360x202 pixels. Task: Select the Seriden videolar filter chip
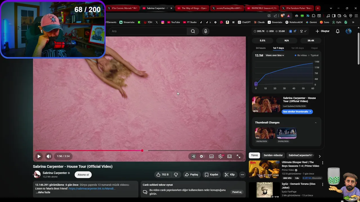[x=273, y=155]
